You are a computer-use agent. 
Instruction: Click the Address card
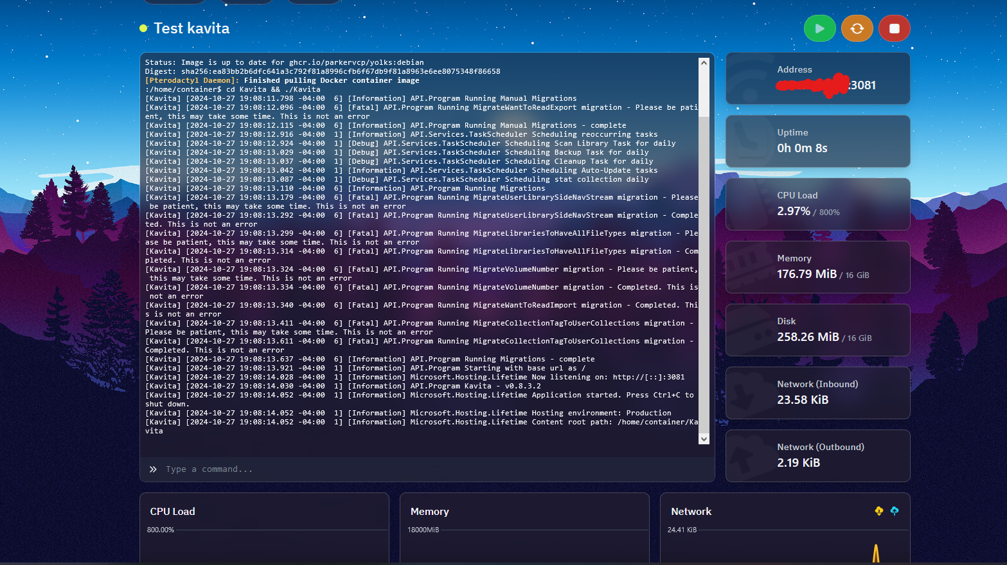(x=818, y=78)
